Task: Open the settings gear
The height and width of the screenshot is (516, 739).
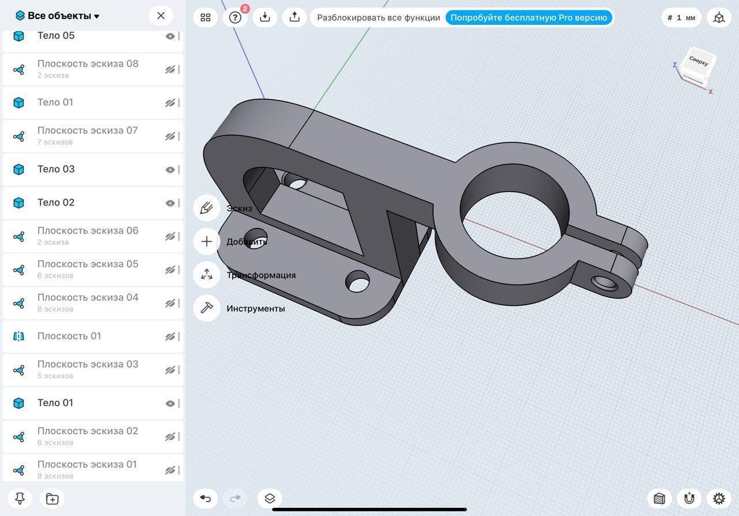Action: click(x=719, y=498)
